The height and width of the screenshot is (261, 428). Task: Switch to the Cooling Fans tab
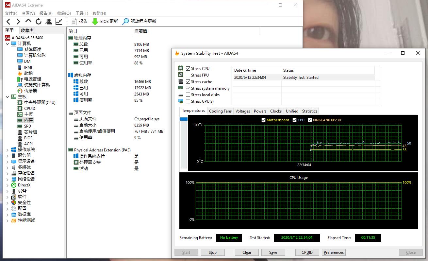point(220,111)
